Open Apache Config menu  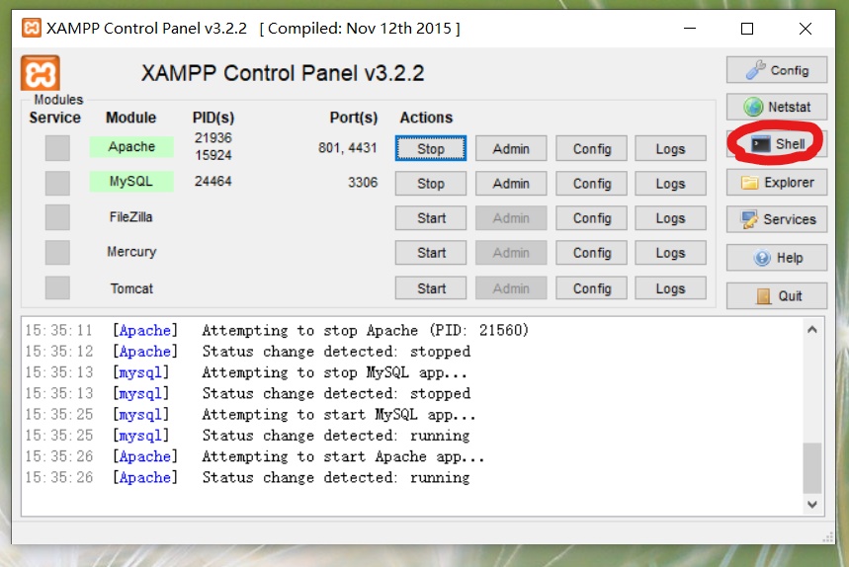coord(591,148)
